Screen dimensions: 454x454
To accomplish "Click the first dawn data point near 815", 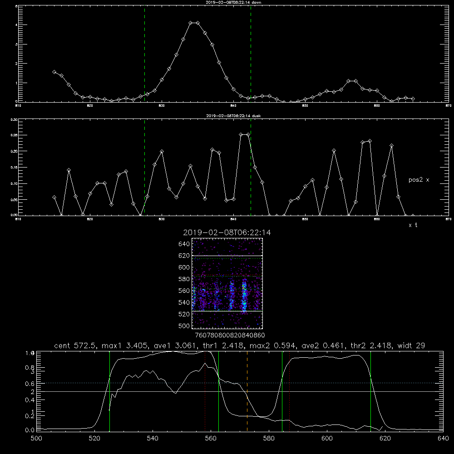I will [x=54, y=72].
